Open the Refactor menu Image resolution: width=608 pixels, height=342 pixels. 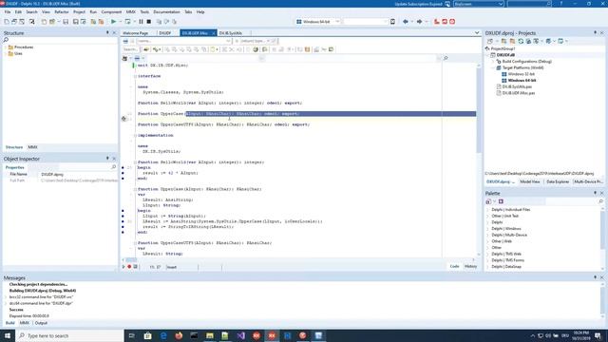click(x=61, y=12)
